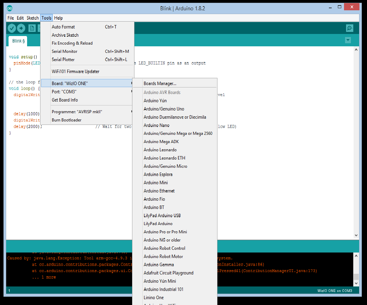
Task: Click console scrollbar down arrow
Action: [x=356, y=283]
